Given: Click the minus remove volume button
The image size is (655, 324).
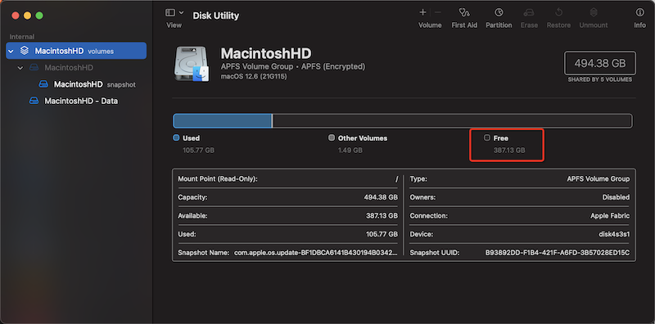Looking at the screenshot, I should pyautogui.click(x=437, y=12).
